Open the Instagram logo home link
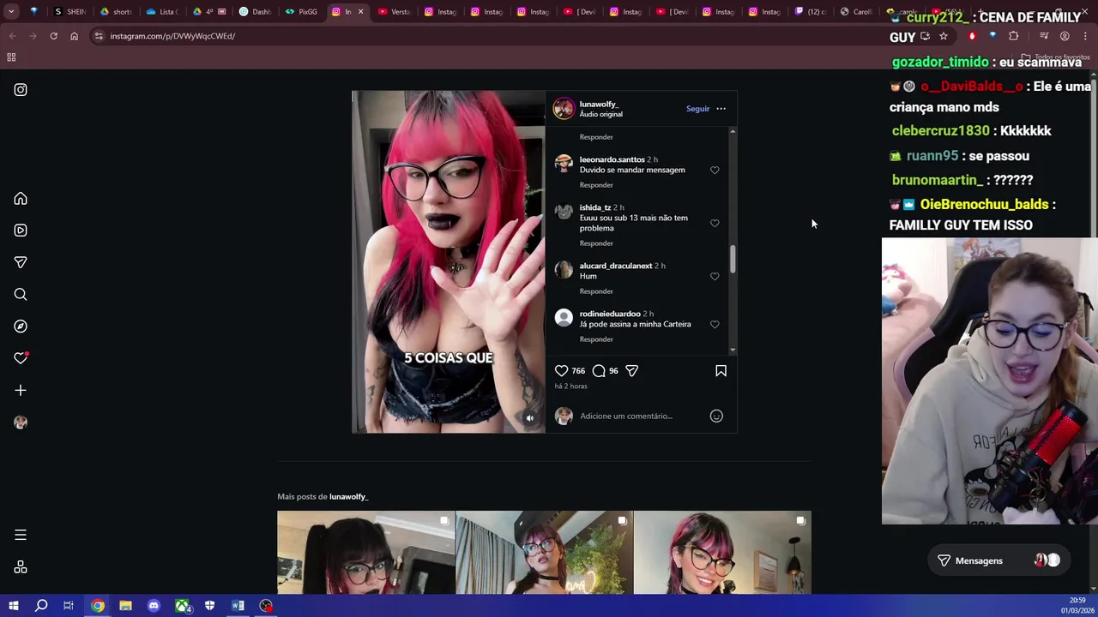The height and width of the screenshot is (617, 1098). pos(21,90)
